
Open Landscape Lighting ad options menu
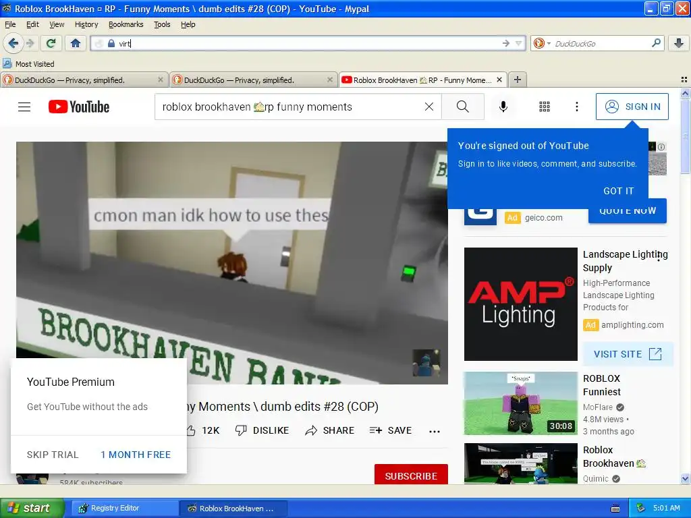(x=659, y=257)
